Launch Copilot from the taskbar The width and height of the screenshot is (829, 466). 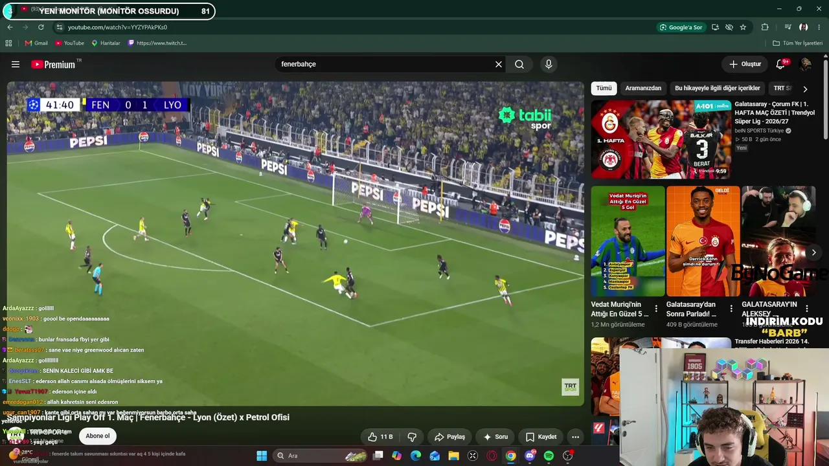click(396, 456)
